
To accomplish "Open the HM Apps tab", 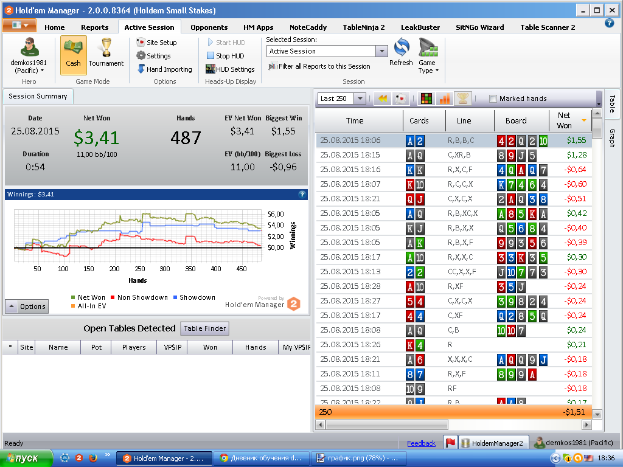I will coord(258,27).
